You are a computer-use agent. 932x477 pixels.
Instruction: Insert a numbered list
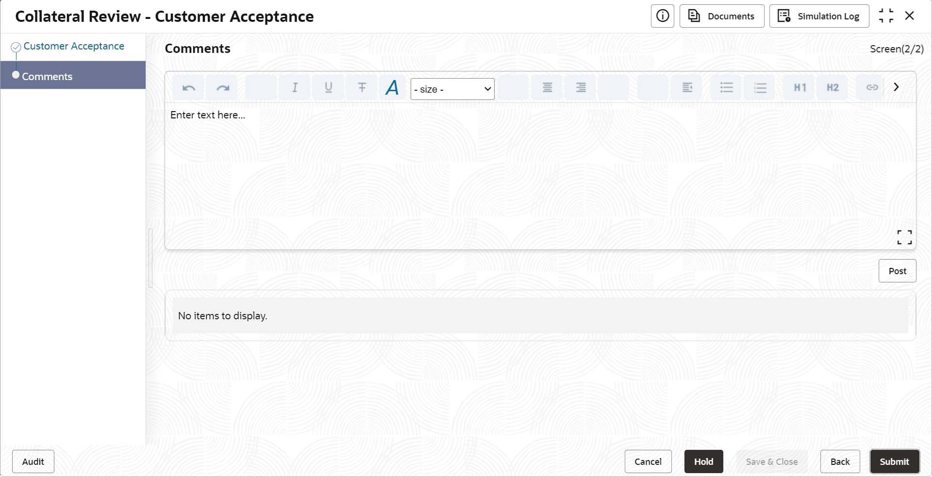(x=760, y=88)
